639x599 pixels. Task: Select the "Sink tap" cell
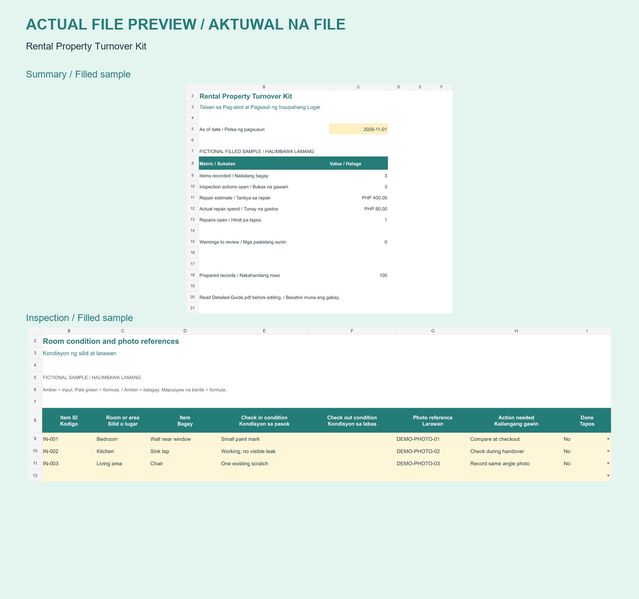(x=185, y=451)
